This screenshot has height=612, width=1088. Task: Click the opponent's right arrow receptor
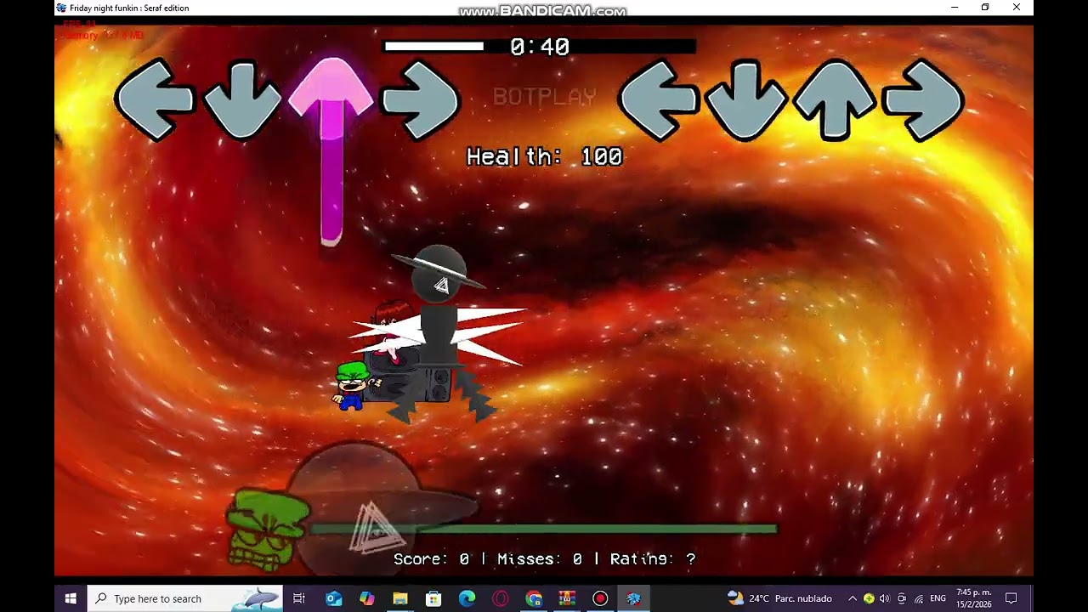[420, 99]
